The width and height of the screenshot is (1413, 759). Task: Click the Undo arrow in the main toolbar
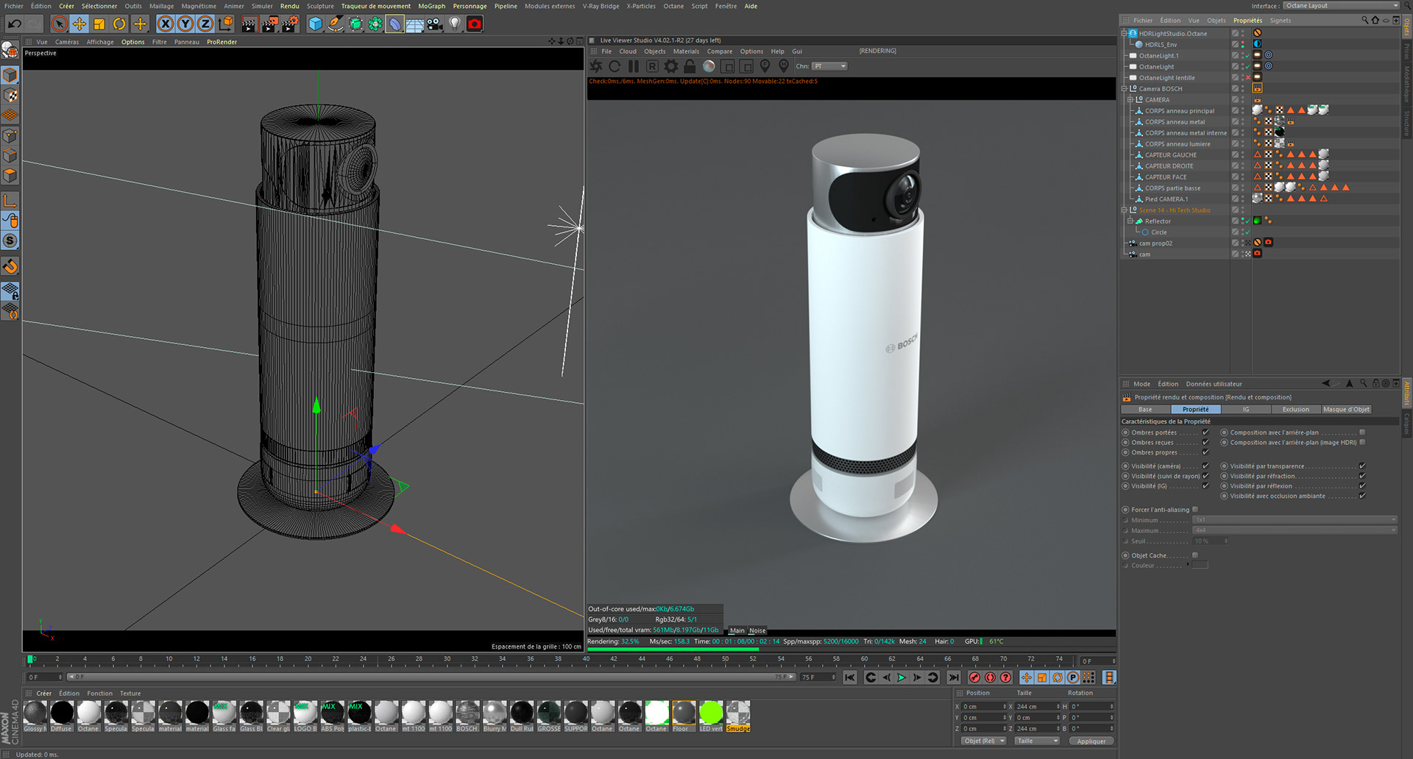(14, 24)
